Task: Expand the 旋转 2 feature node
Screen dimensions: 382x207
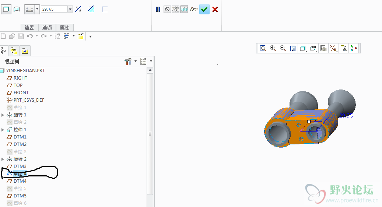Action: 3,159
